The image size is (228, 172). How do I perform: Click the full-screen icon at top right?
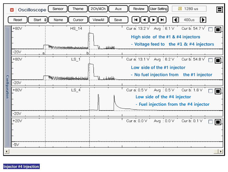pos(220,10)
